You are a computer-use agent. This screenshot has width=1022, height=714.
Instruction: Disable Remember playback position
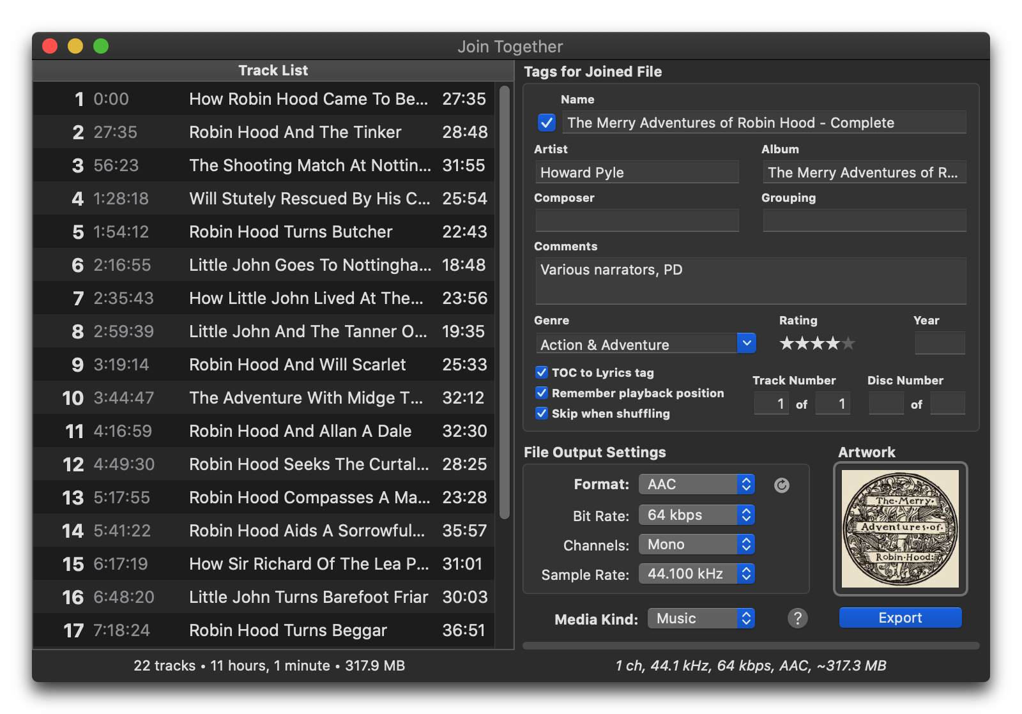(x=542, y=393)
